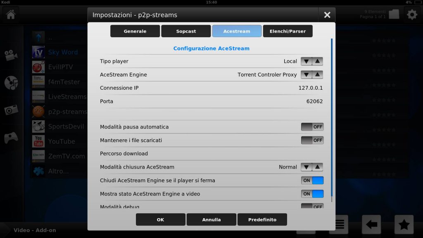Click the parent folder up-arrow icon
This screenshot has height=238, width=423.
(x=38, y=37)
